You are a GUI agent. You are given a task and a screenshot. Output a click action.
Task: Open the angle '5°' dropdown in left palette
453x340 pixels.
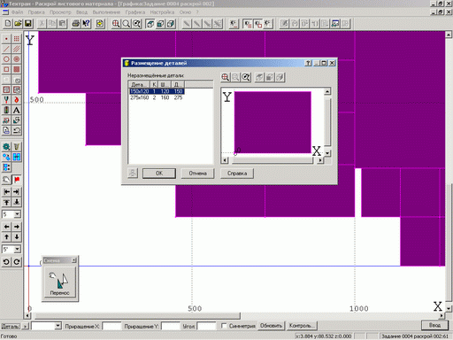point(17,250)
